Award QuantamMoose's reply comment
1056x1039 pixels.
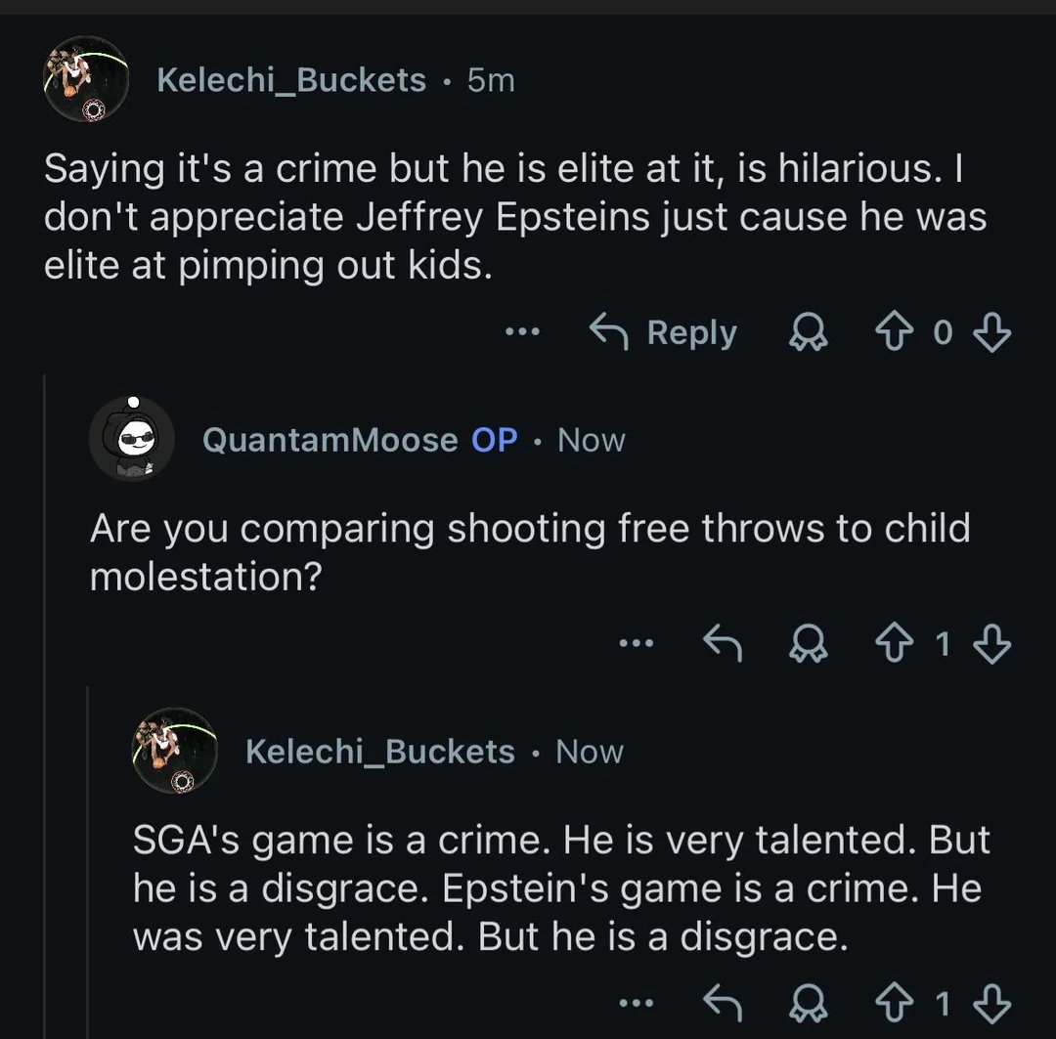click(808, 644)
